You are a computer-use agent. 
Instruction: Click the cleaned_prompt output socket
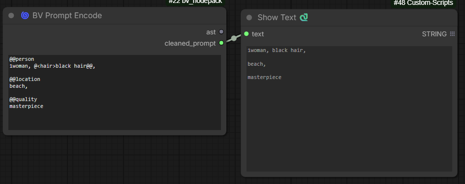click(x=221, y=43)
